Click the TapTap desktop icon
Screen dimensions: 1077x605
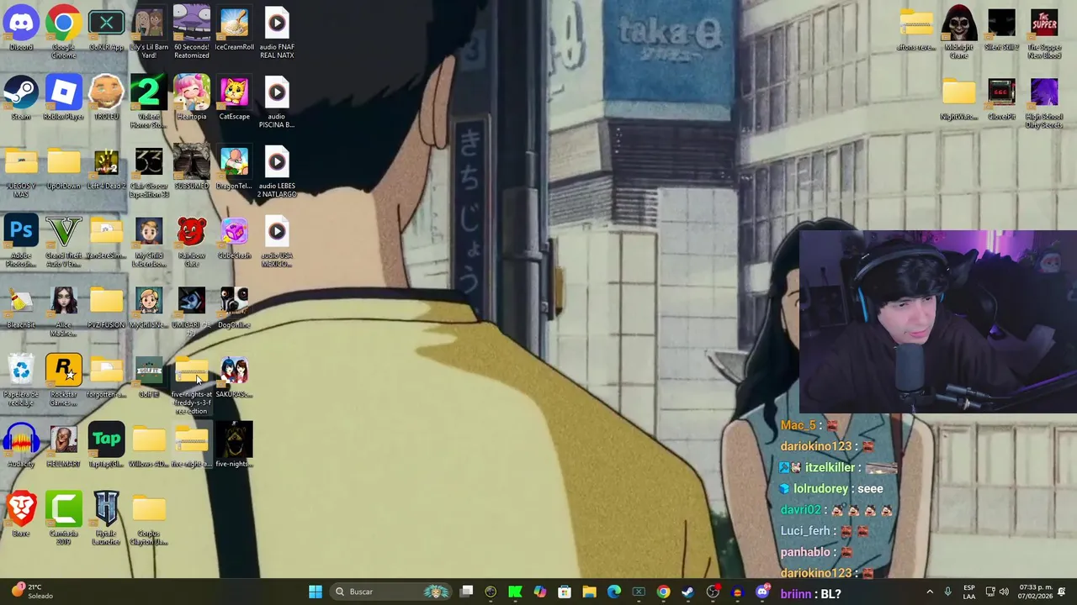tap(106, 445)
